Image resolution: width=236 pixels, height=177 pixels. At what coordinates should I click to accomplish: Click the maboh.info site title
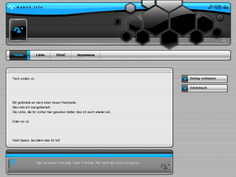click(x=30, y=7)
